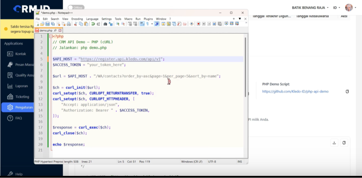This screenshot has height=178, width=362.
Task: Open the Macro menu
Action: pyautogui.click(x=128, y=19)
